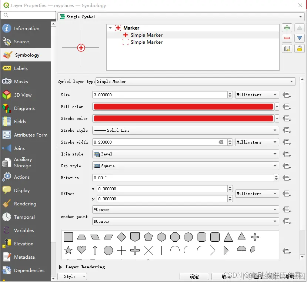Open data-defined override for Offset
The width and height of the screenshot is (307, 282).
coord(287,194)
